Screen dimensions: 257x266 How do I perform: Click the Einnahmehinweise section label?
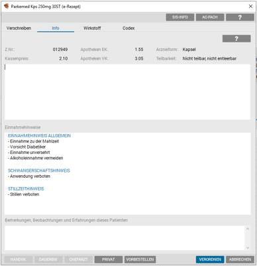click(23, 127)
